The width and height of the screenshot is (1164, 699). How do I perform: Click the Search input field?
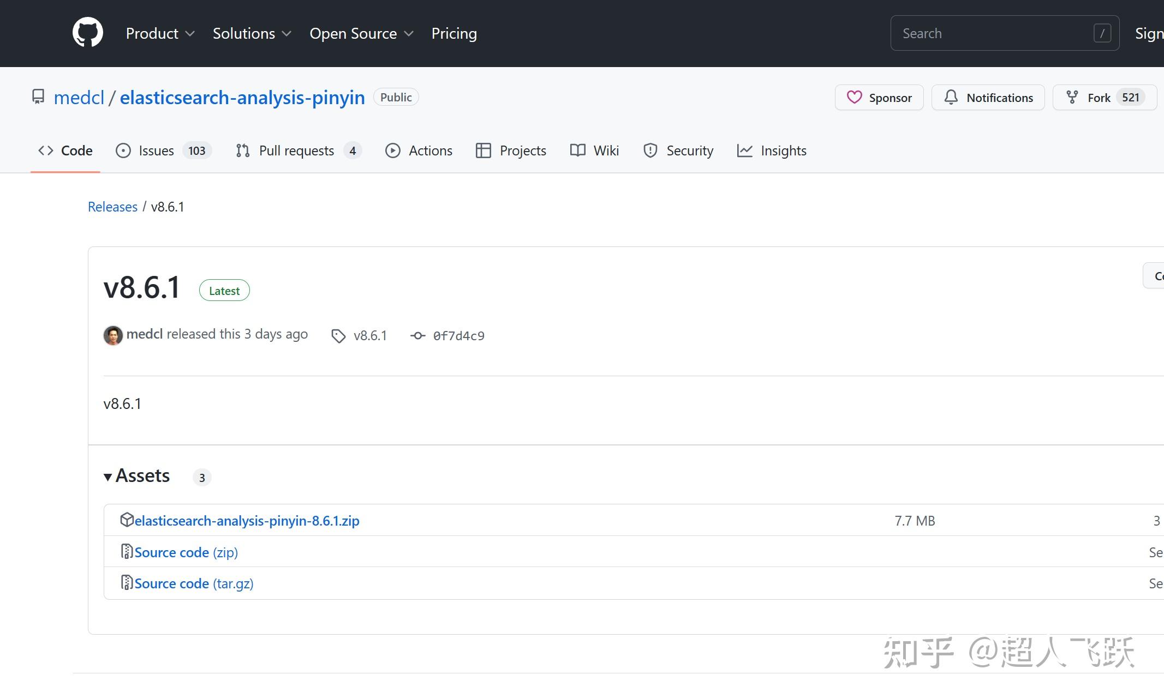coord(993,33)
